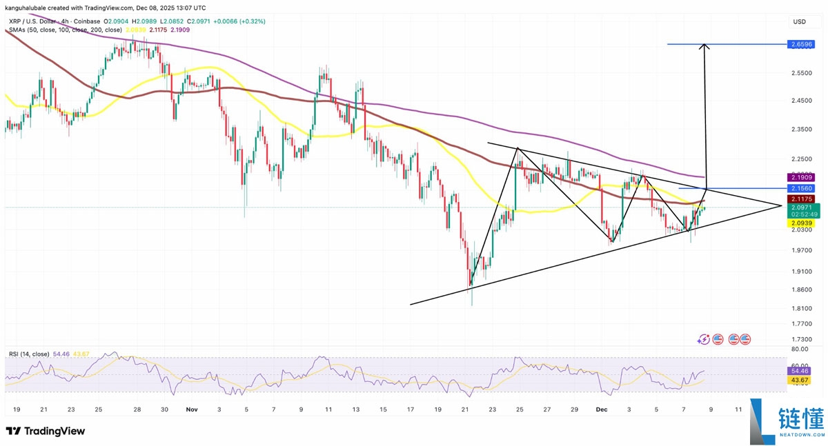Select the RSI (14, close) indicator legend
Image resolution: width=828 pixels, height=446 pixels.
28,354
